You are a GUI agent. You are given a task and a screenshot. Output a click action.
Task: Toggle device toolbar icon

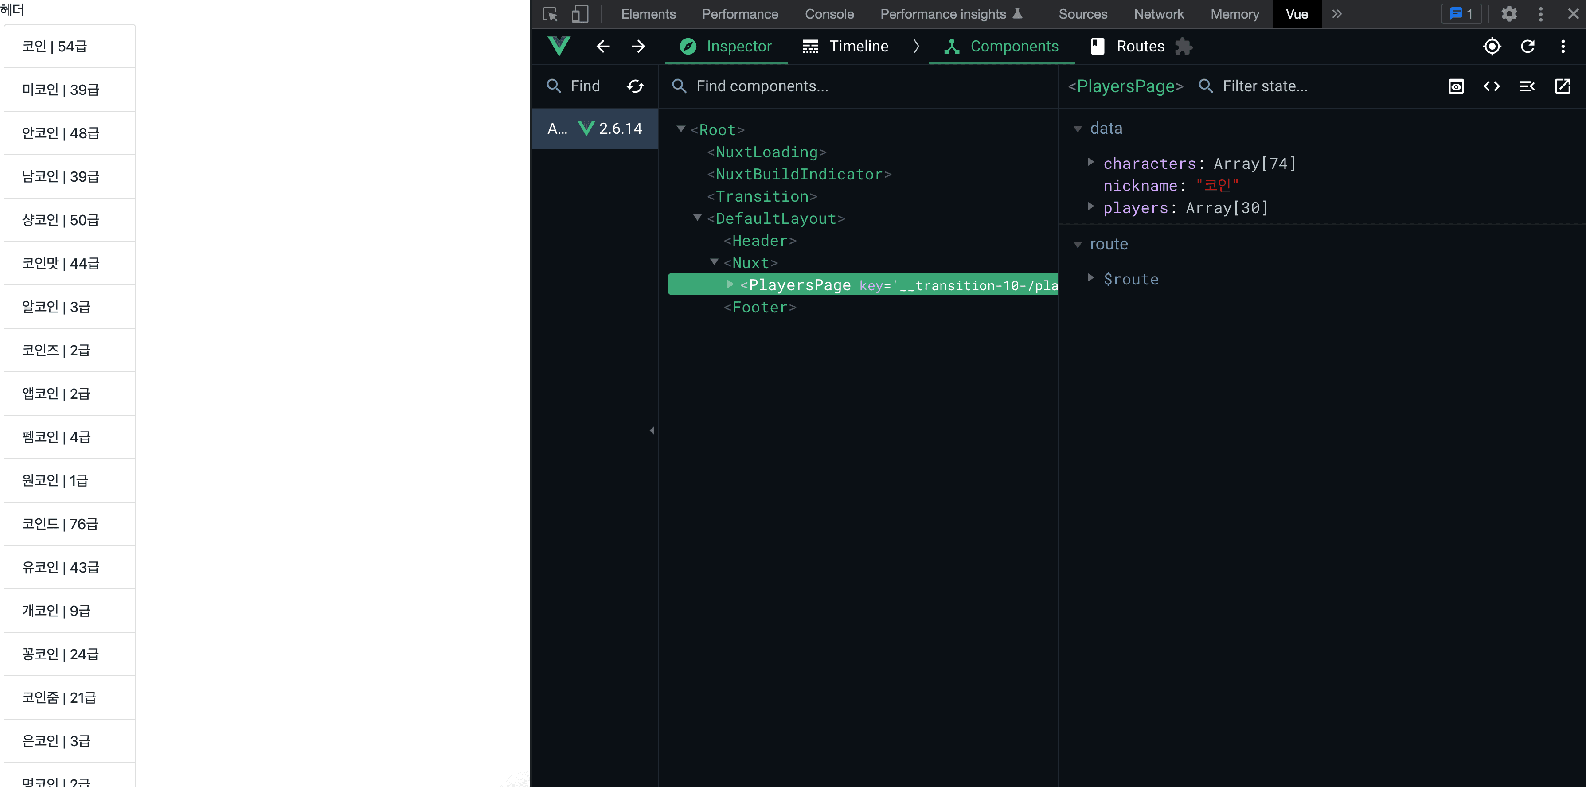click(579, 14)
